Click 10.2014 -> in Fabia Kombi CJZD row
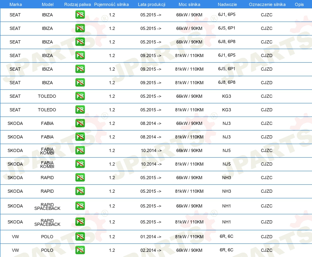Image resolution: width=312 pixels, height=257 pixels. (151, 164)
